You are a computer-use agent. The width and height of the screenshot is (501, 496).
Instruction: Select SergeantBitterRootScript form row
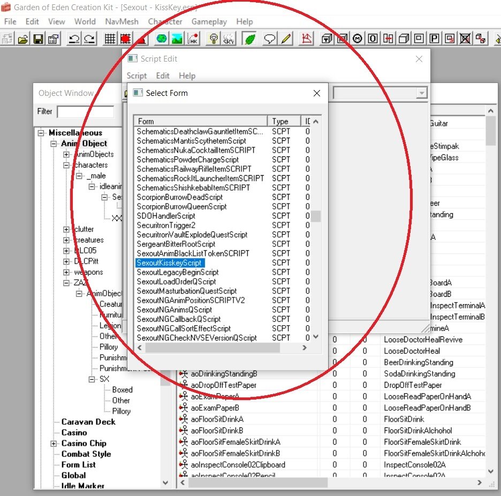point(176,244)
